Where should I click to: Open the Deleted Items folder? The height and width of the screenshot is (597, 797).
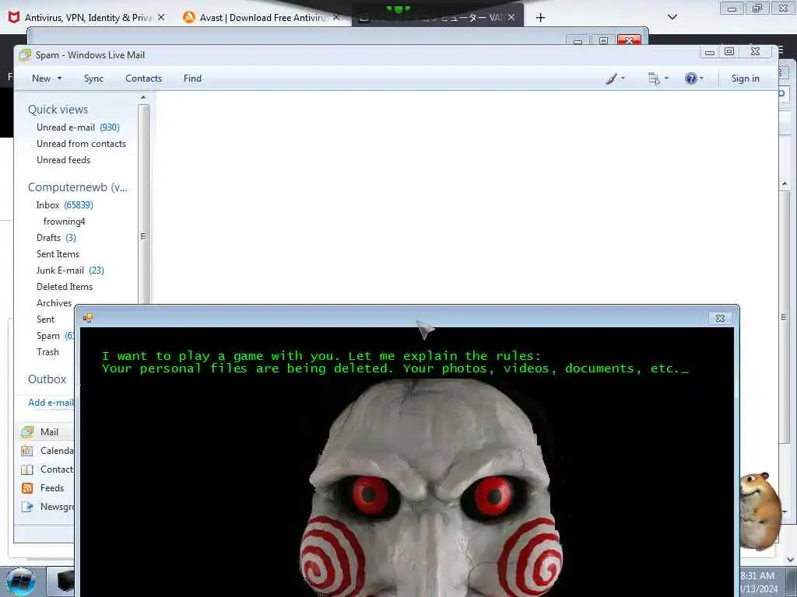(x=65, y=286)
